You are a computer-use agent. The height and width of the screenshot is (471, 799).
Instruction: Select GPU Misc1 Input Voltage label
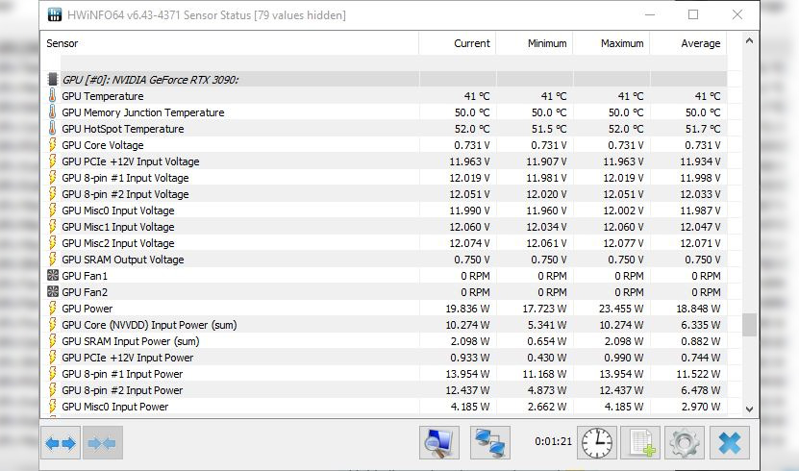click(x=117, y=227)
